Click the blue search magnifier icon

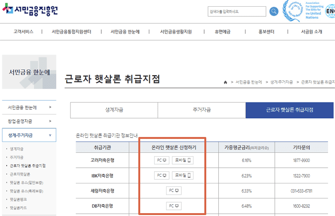(274, 11)
